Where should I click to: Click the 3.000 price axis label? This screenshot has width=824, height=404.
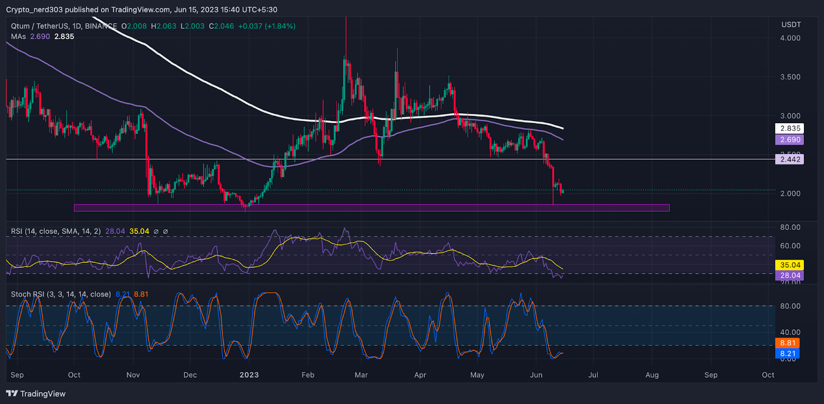[791, 116]
